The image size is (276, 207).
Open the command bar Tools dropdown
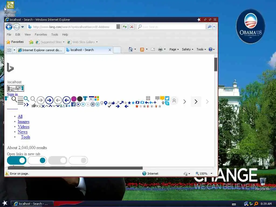[201, 50]
